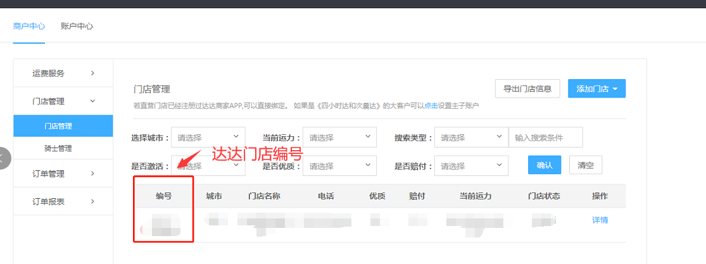Collapse the 门店管理 sidebar section
This screenshot has width=706, height=264.
pyautogui.click(x=63, y=101)
